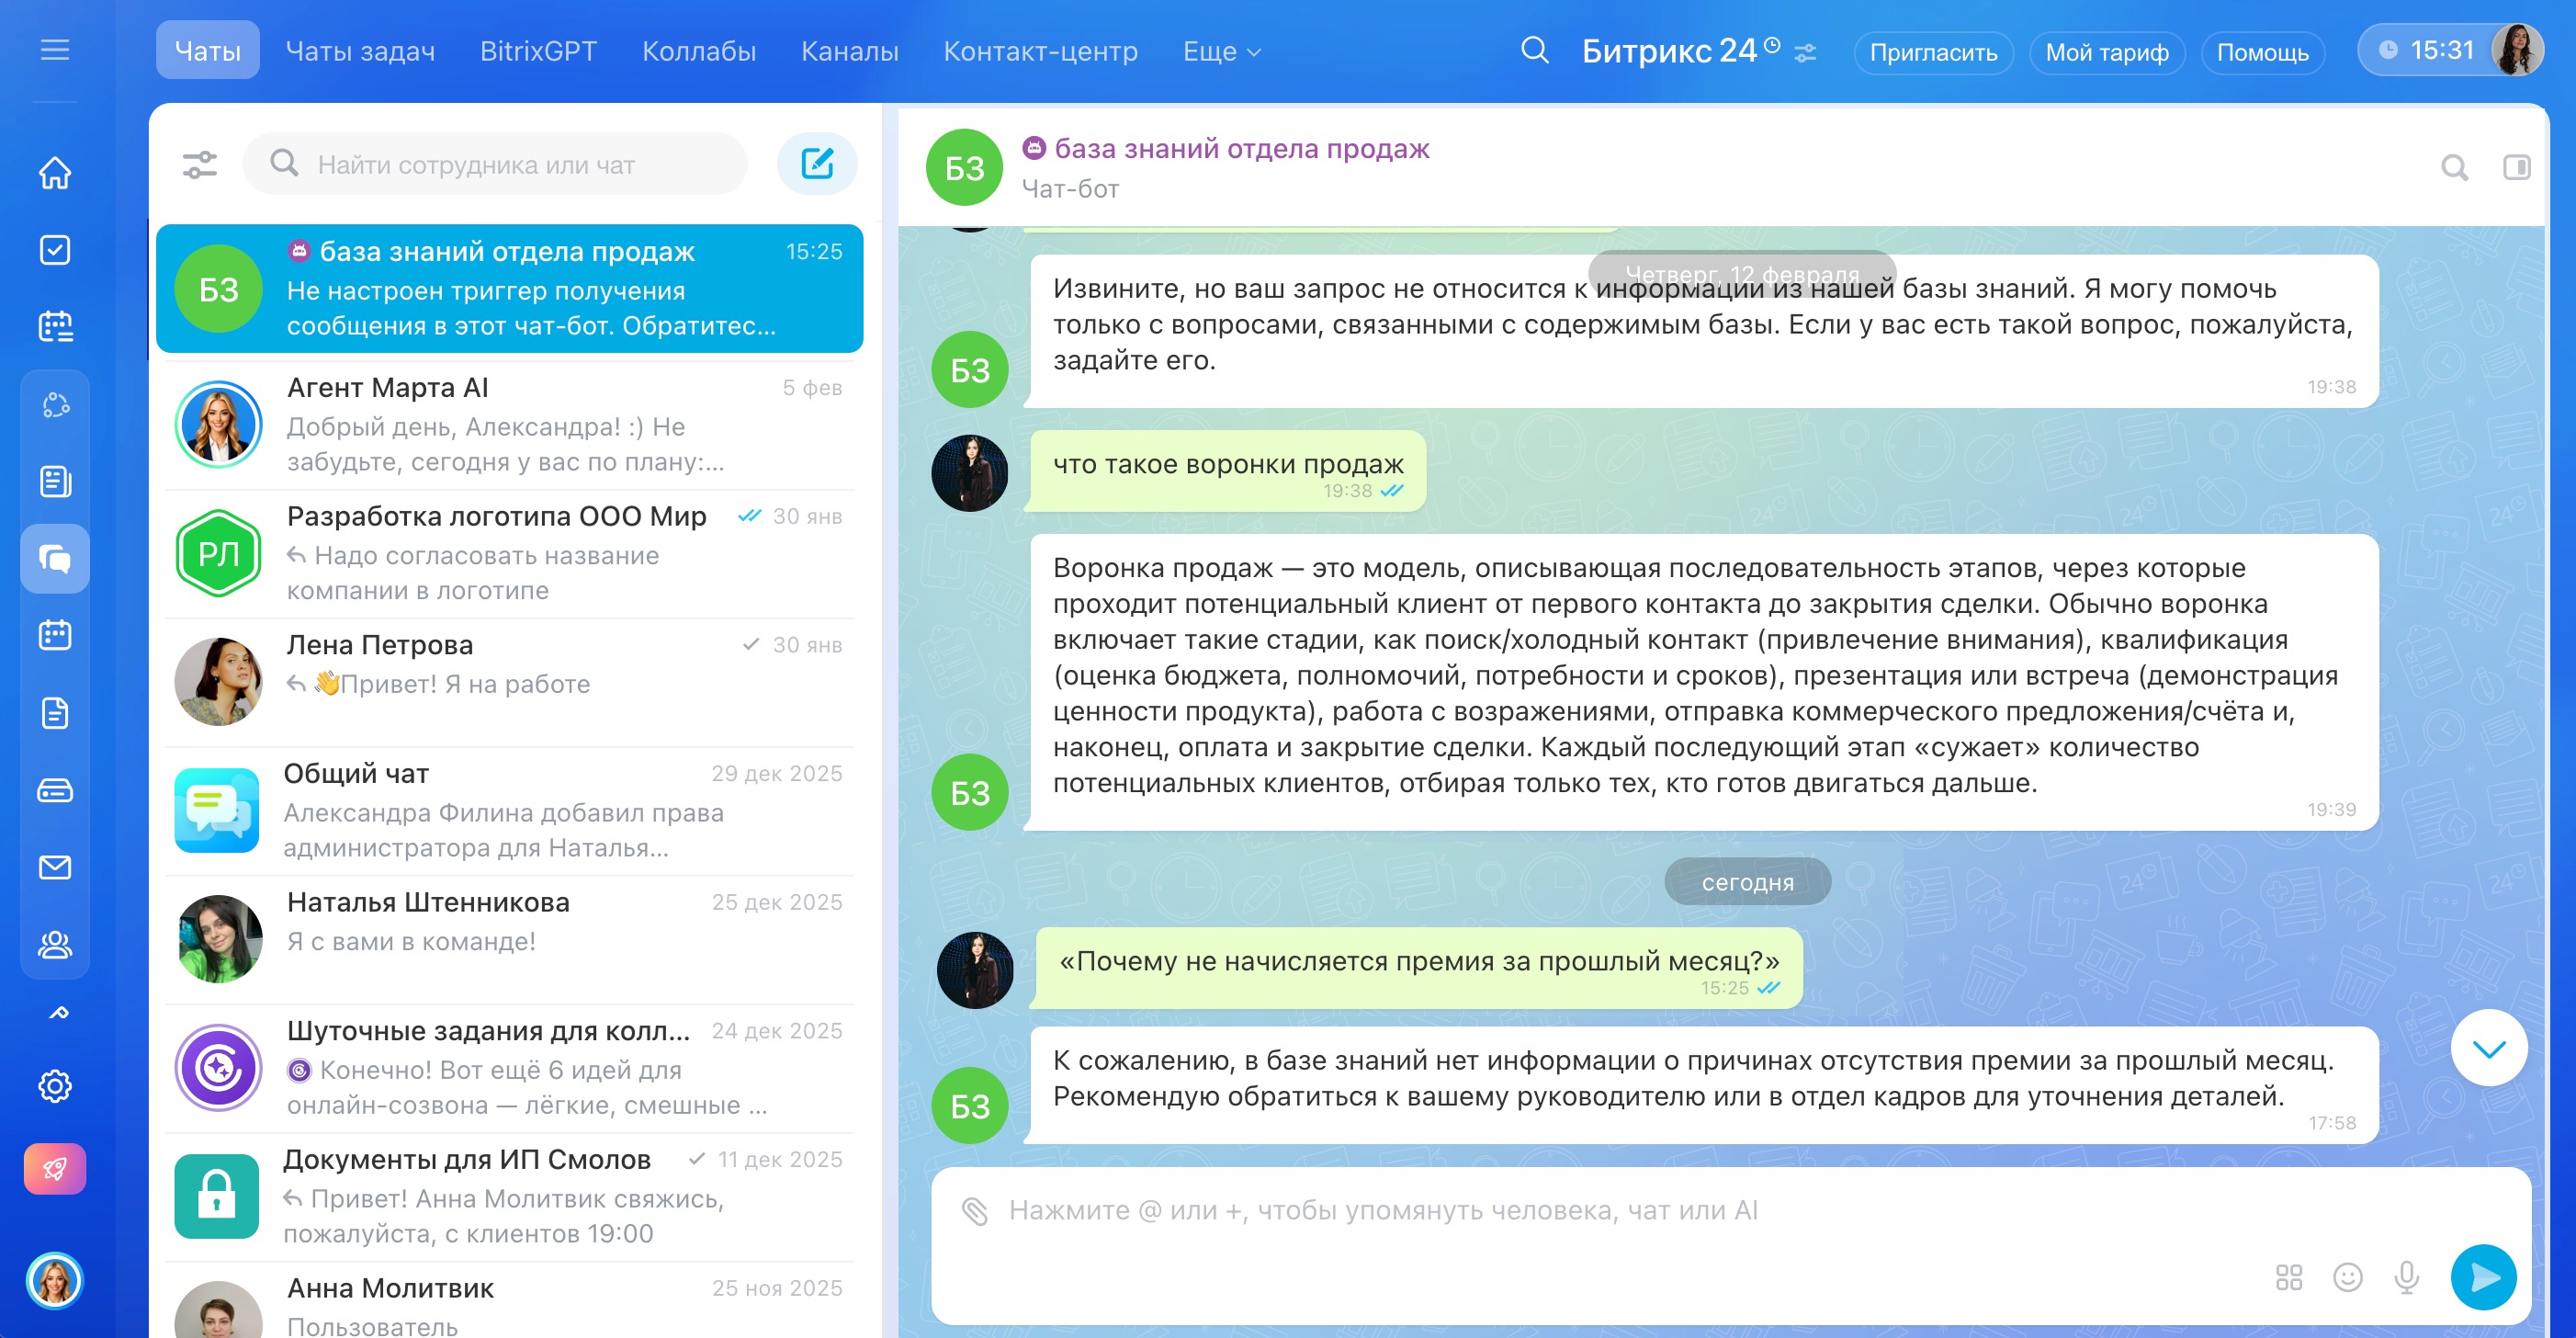Click the microphone voice message icon

2406,1277
